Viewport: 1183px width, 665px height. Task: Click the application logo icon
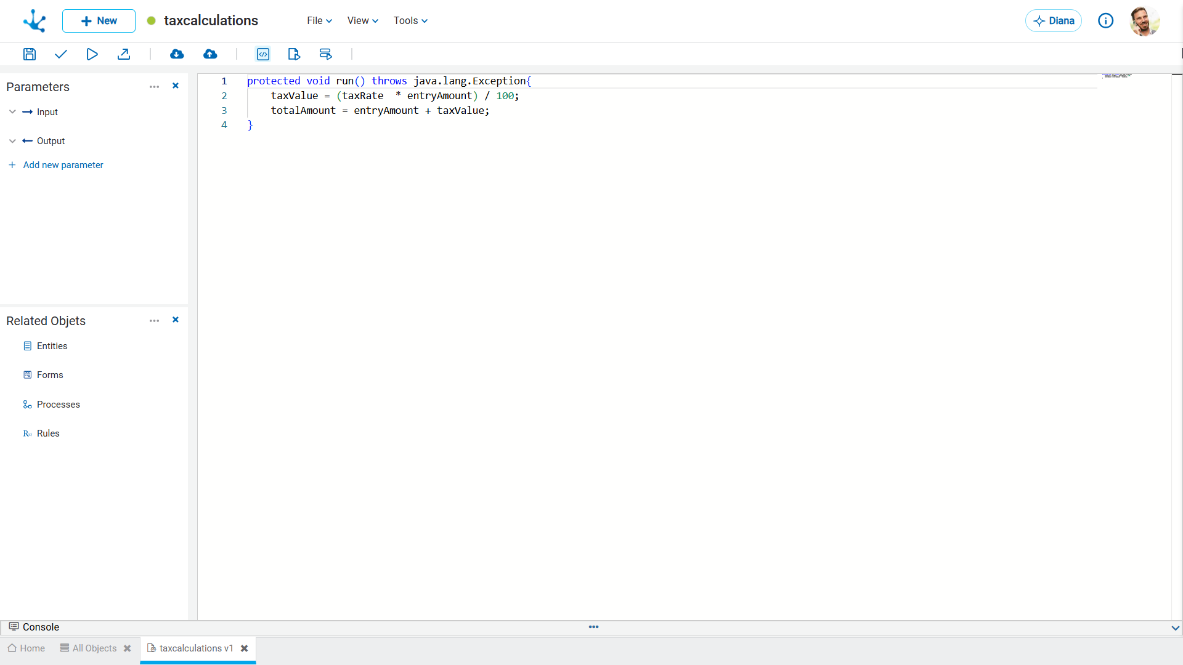point(35,21)
